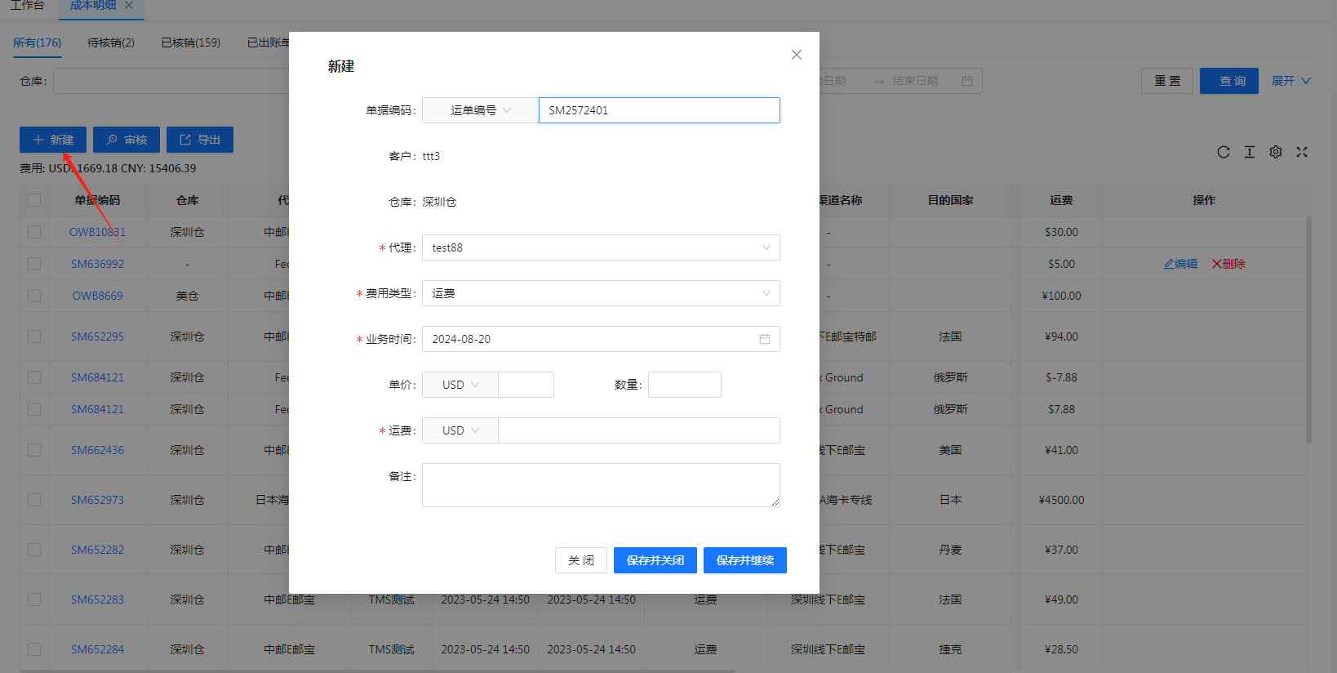Open the table column settings gear
Viewport: 1337px width, 673px height.
click(x=1275, y=152)
